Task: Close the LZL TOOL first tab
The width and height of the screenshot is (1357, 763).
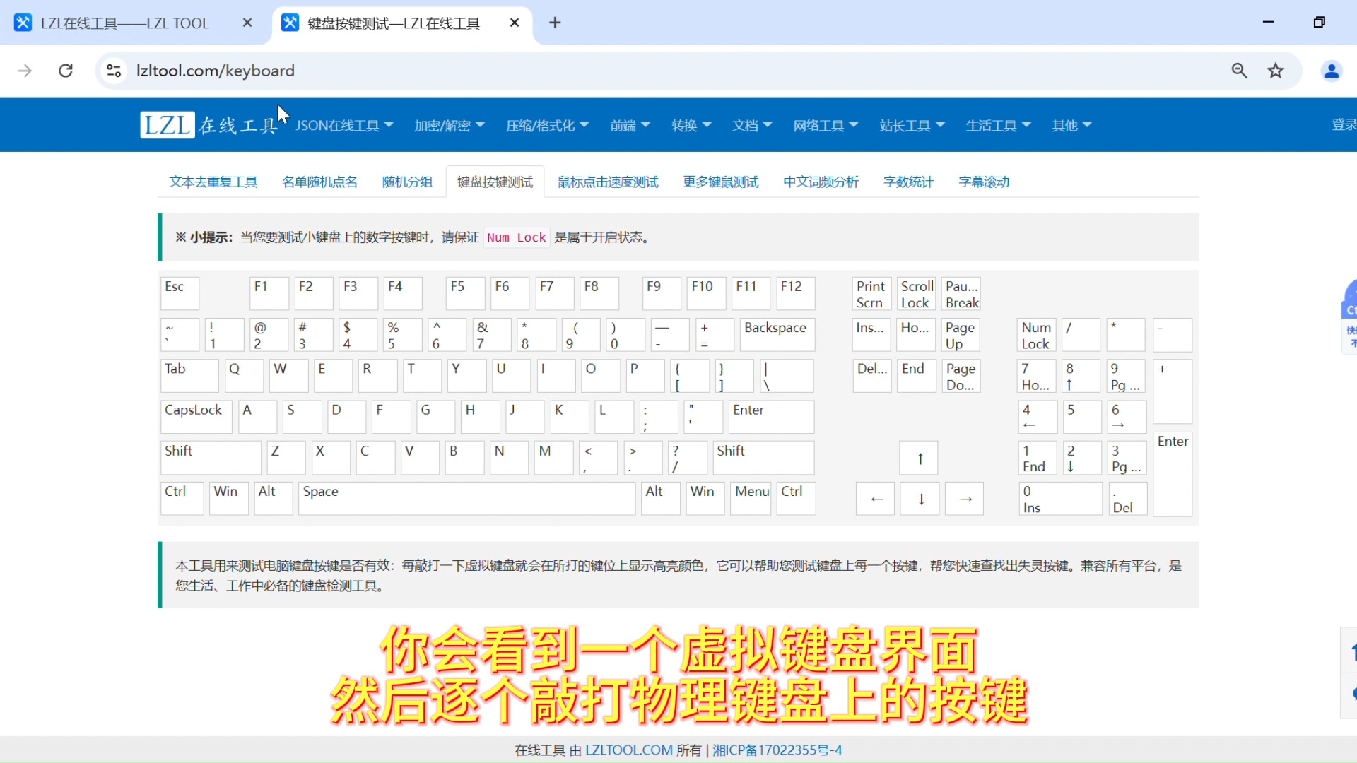Action: pyautogui.click(x=247, y=23)
